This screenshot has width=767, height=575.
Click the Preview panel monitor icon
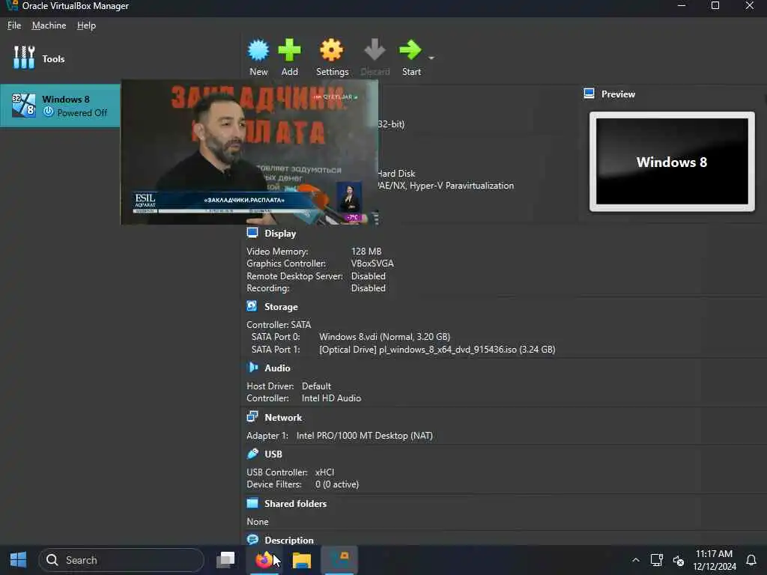[589, 94]
